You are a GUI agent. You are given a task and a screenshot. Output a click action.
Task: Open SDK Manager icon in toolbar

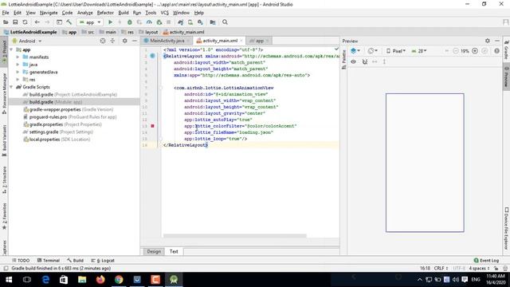(200, 22)
